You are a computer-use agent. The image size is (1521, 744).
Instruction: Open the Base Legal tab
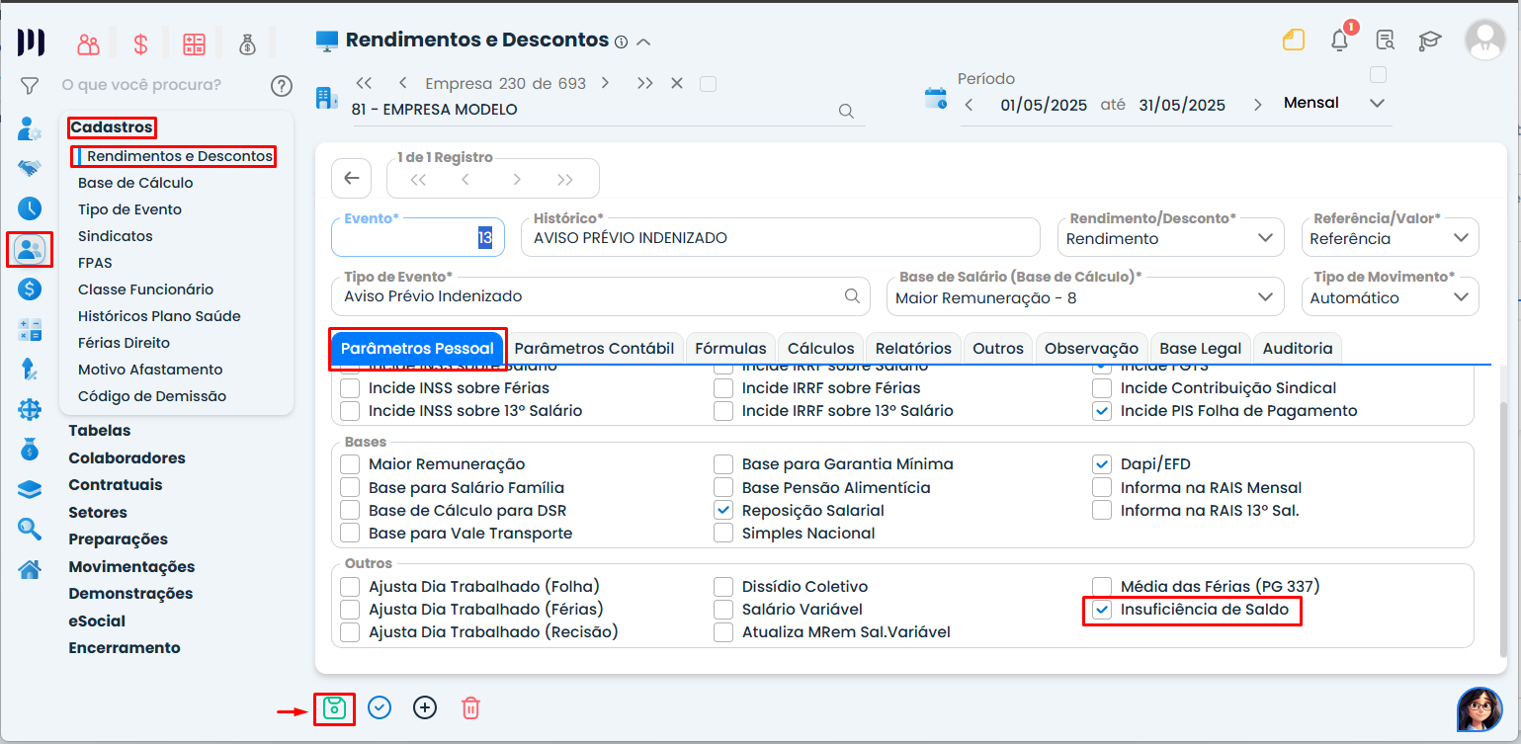coord(1199,349)
